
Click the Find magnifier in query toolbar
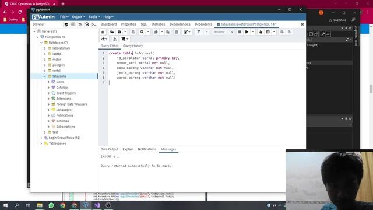pos(142,32)
